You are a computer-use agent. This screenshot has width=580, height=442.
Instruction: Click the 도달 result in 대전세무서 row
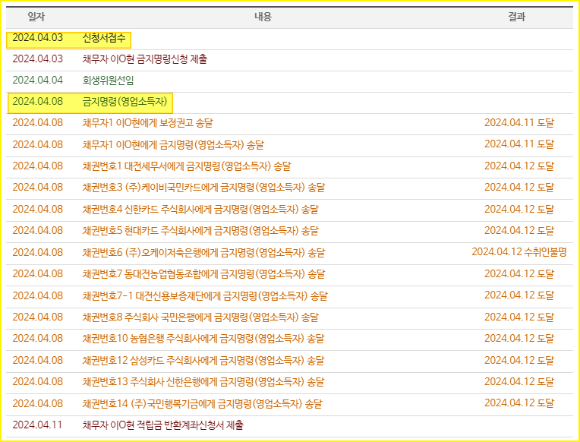point(519,166)
